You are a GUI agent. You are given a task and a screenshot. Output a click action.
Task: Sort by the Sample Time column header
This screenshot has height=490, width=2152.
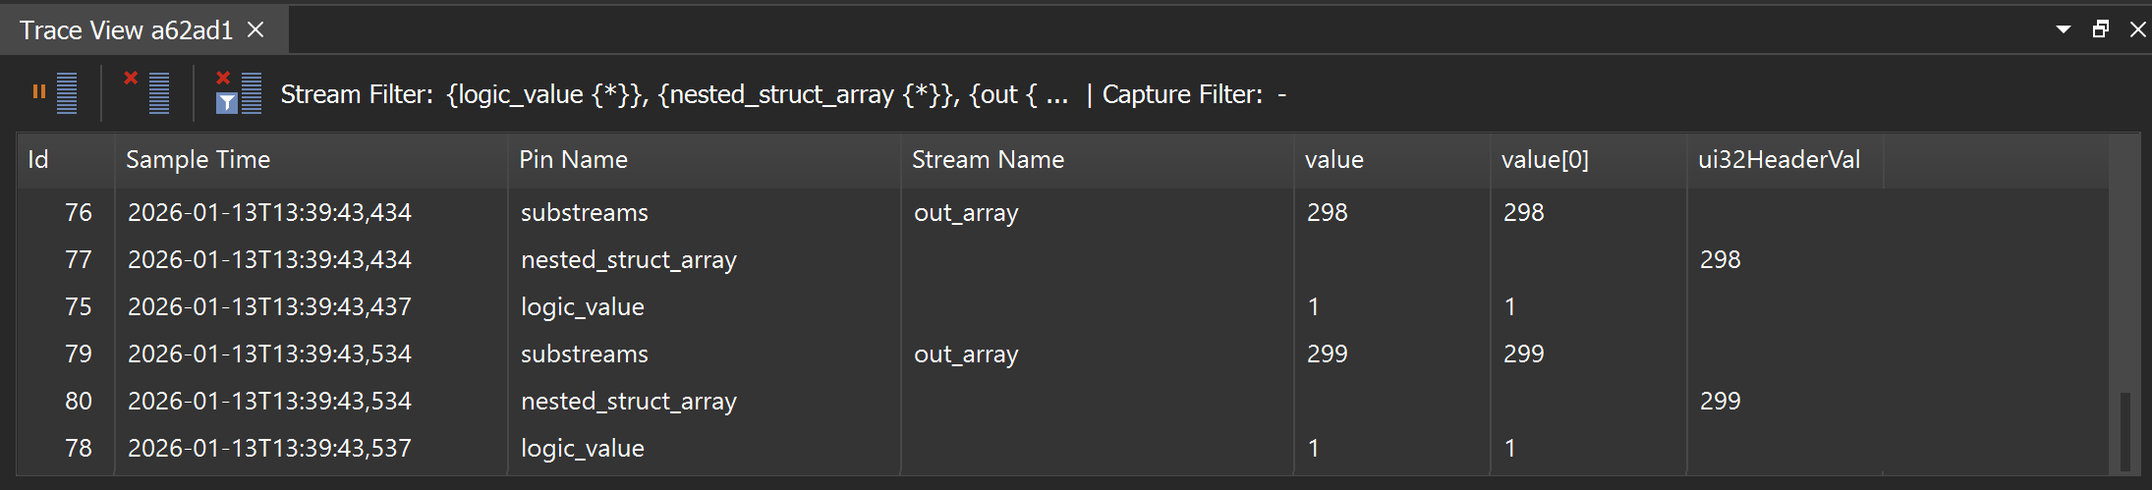click(x=311, y=160)
